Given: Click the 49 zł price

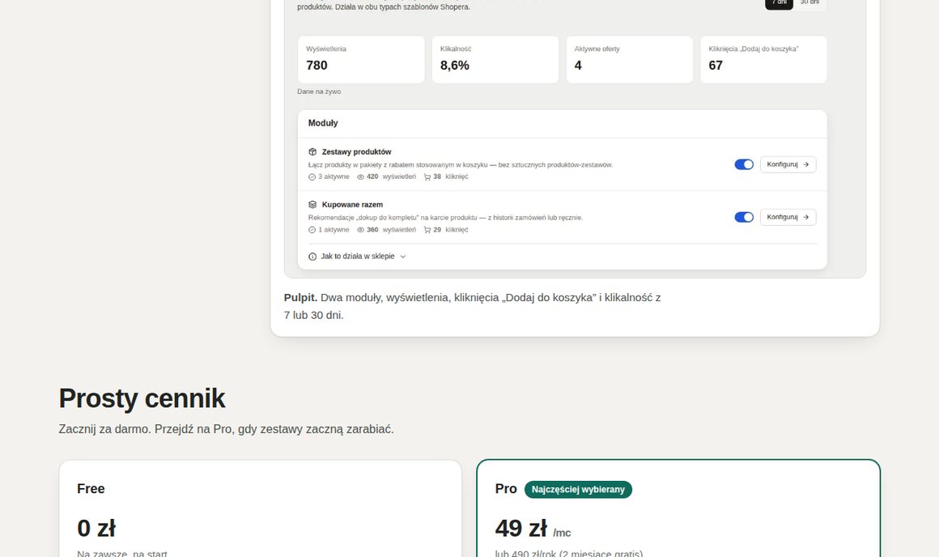Looking at the screenshot, I should [521, 528].
